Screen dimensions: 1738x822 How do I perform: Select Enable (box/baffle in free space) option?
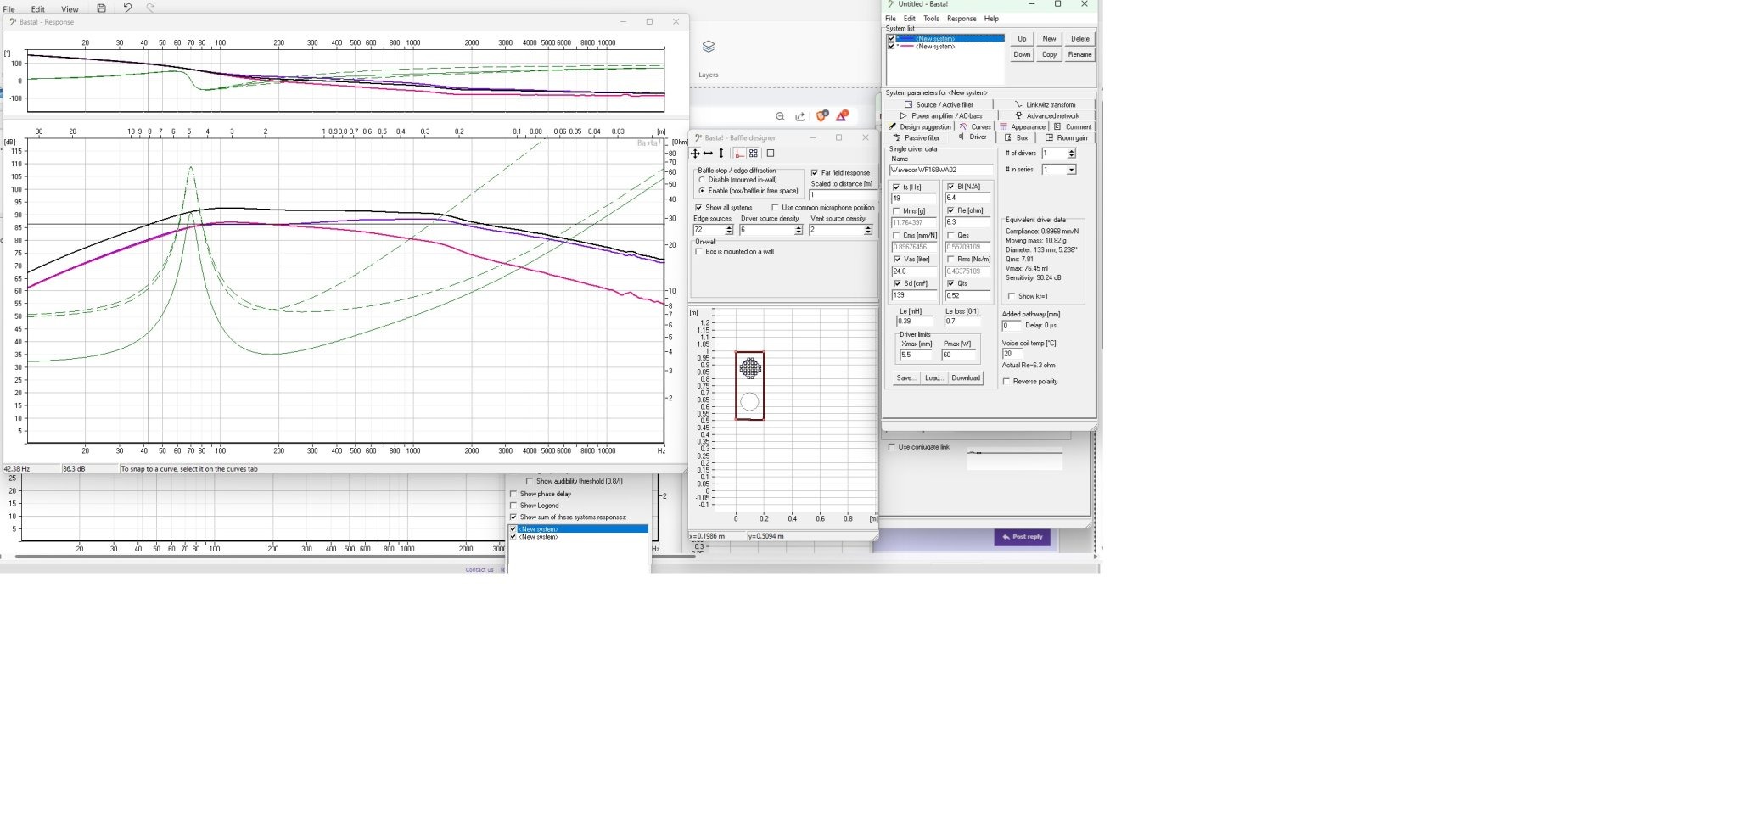702,191
